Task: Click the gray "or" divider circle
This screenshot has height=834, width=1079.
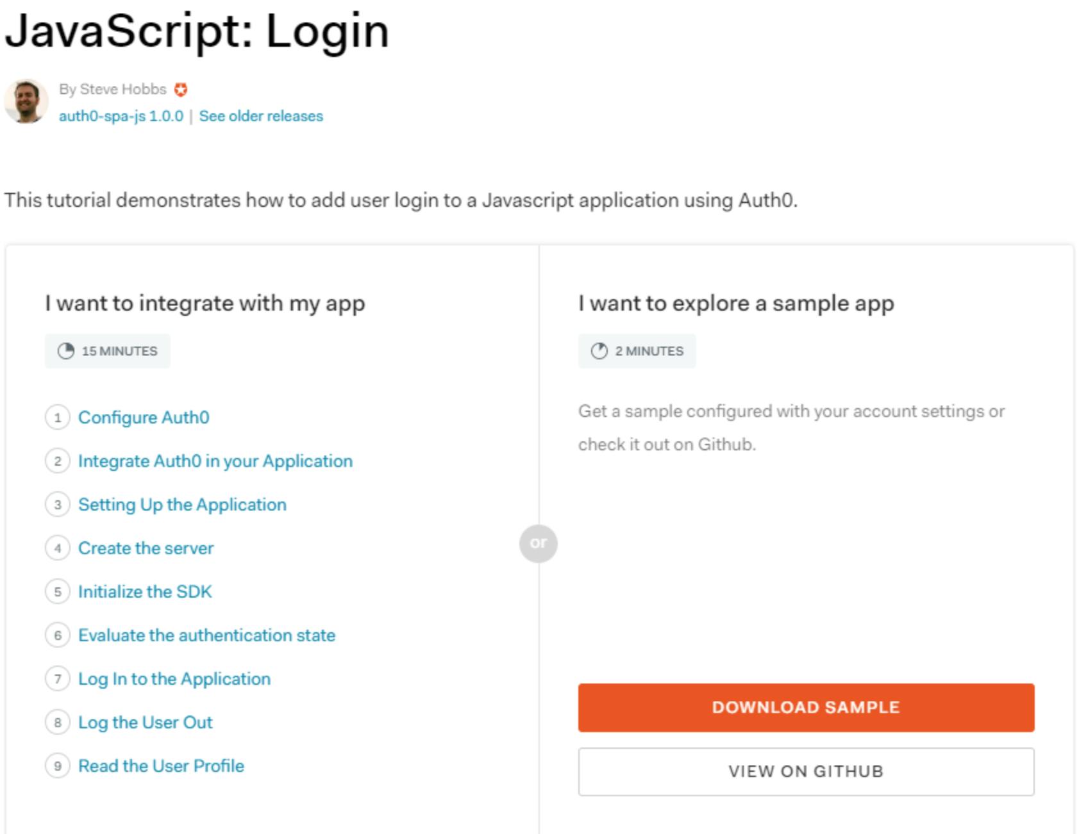Action: (x=538, y=543)
